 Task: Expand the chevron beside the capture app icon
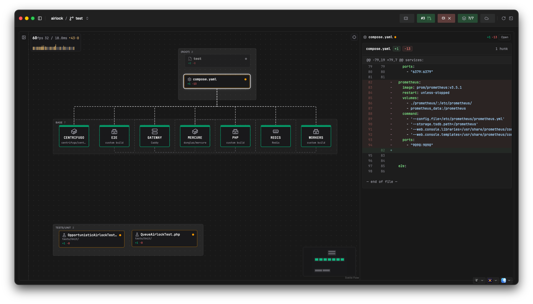tap(496, 280)
